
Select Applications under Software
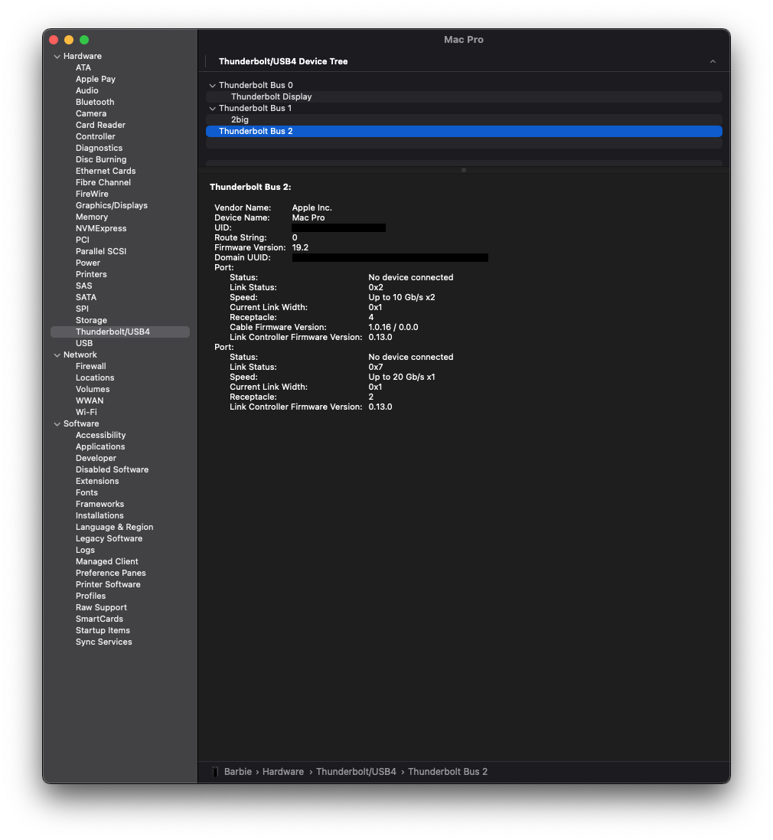pyautogui.click(x=100, y=446)
